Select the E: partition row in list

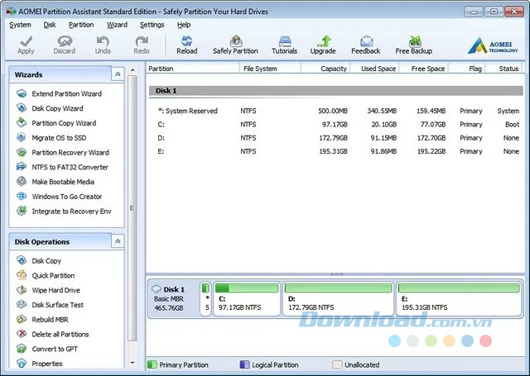(x=336, y=151)
